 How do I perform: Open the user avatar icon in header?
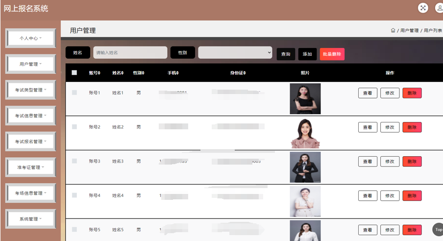[440, 8]
